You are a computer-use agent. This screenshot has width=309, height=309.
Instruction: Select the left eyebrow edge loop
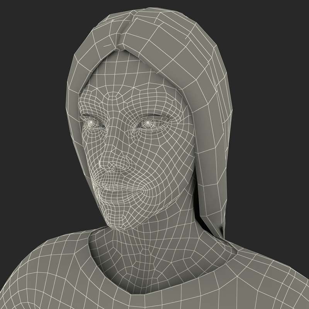[x=93, y=112]
